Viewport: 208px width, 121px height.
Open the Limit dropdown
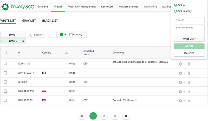click(13, 35)
